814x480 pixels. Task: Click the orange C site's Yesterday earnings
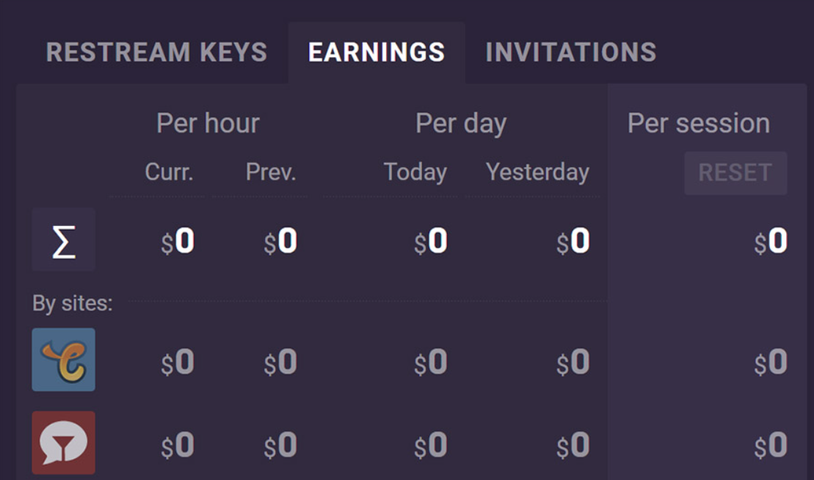(x=573, y=362)
